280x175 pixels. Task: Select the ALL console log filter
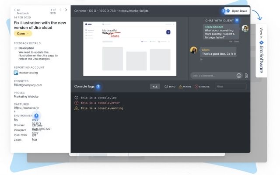155,87
